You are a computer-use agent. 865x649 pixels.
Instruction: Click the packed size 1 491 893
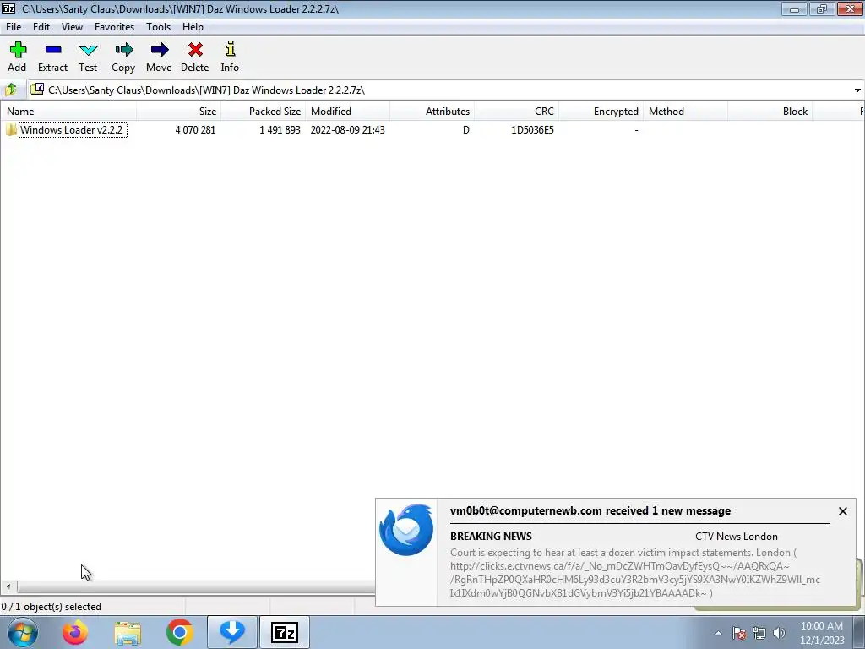tap(280, 129)
